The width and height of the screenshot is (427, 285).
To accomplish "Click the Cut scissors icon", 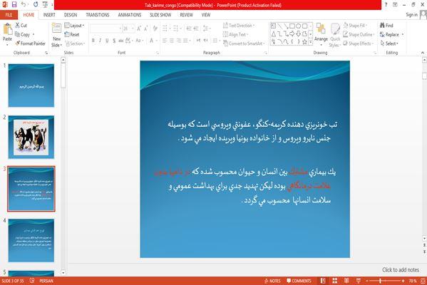I will (x=17, y=26).
